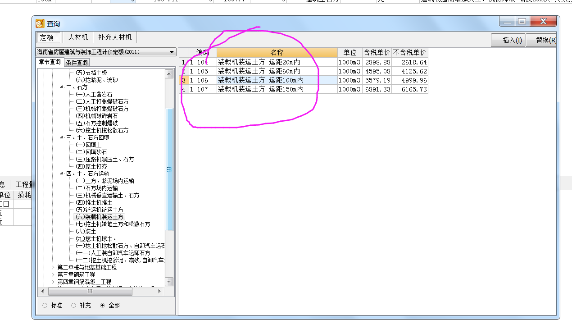Select (一)人工凿岩石 tree item
The height and width of the screenshot is (320, 572).
click(x=94, y=94)
